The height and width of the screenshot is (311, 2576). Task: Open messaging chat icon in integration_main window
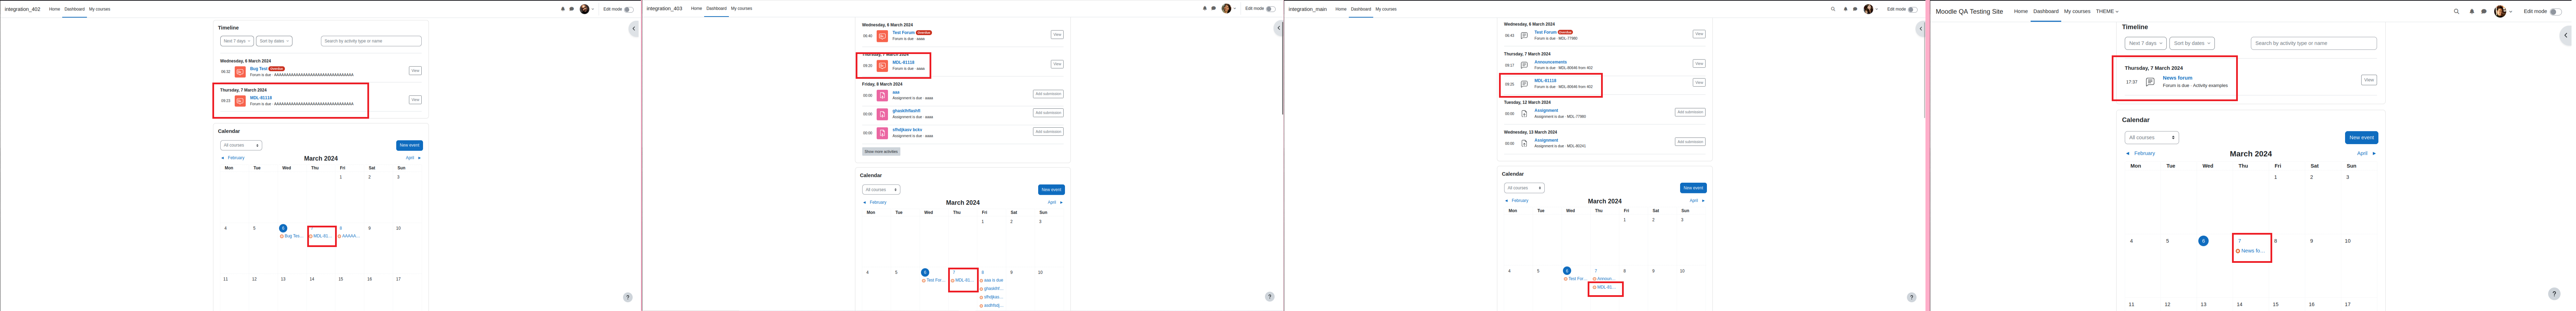point(1855,9)
